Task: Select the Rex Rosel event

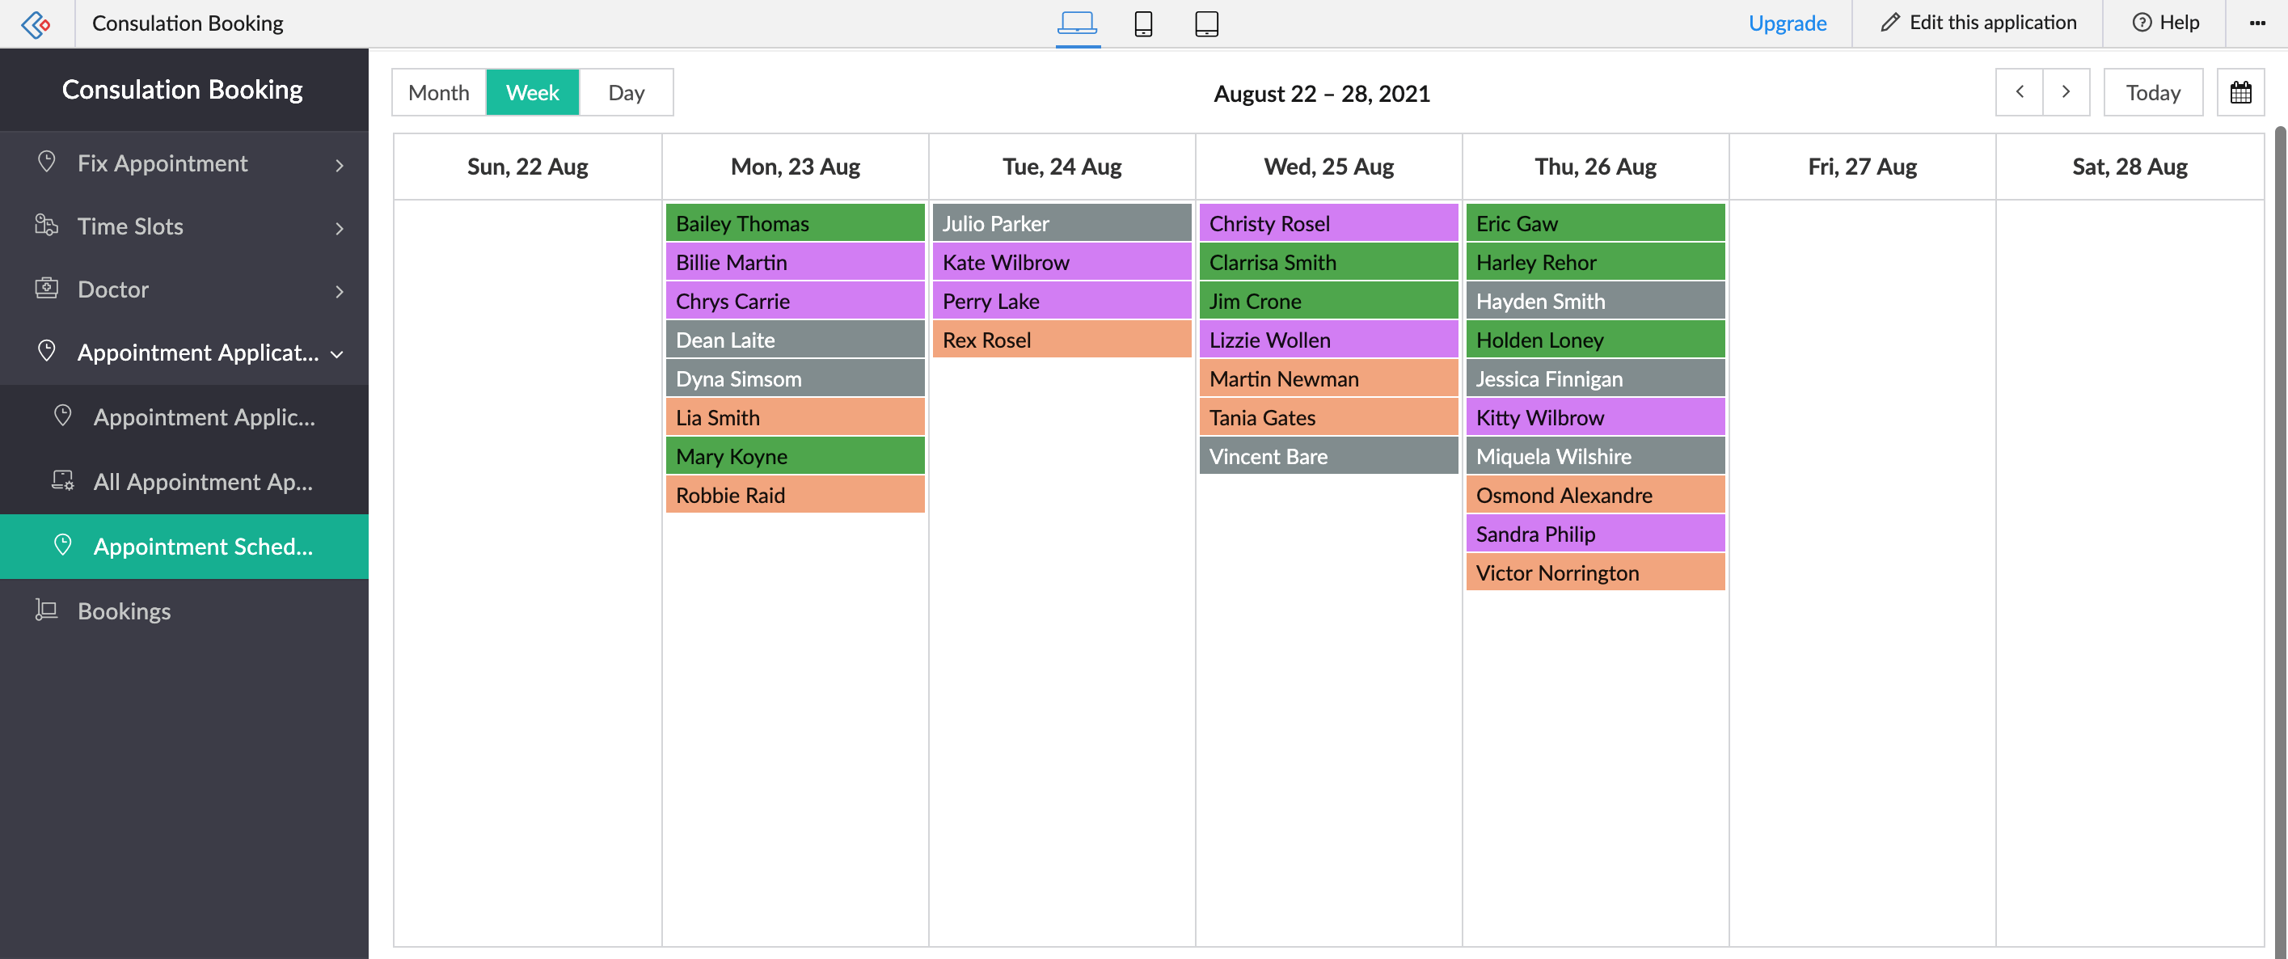Action: click(x=1062, y=339)
